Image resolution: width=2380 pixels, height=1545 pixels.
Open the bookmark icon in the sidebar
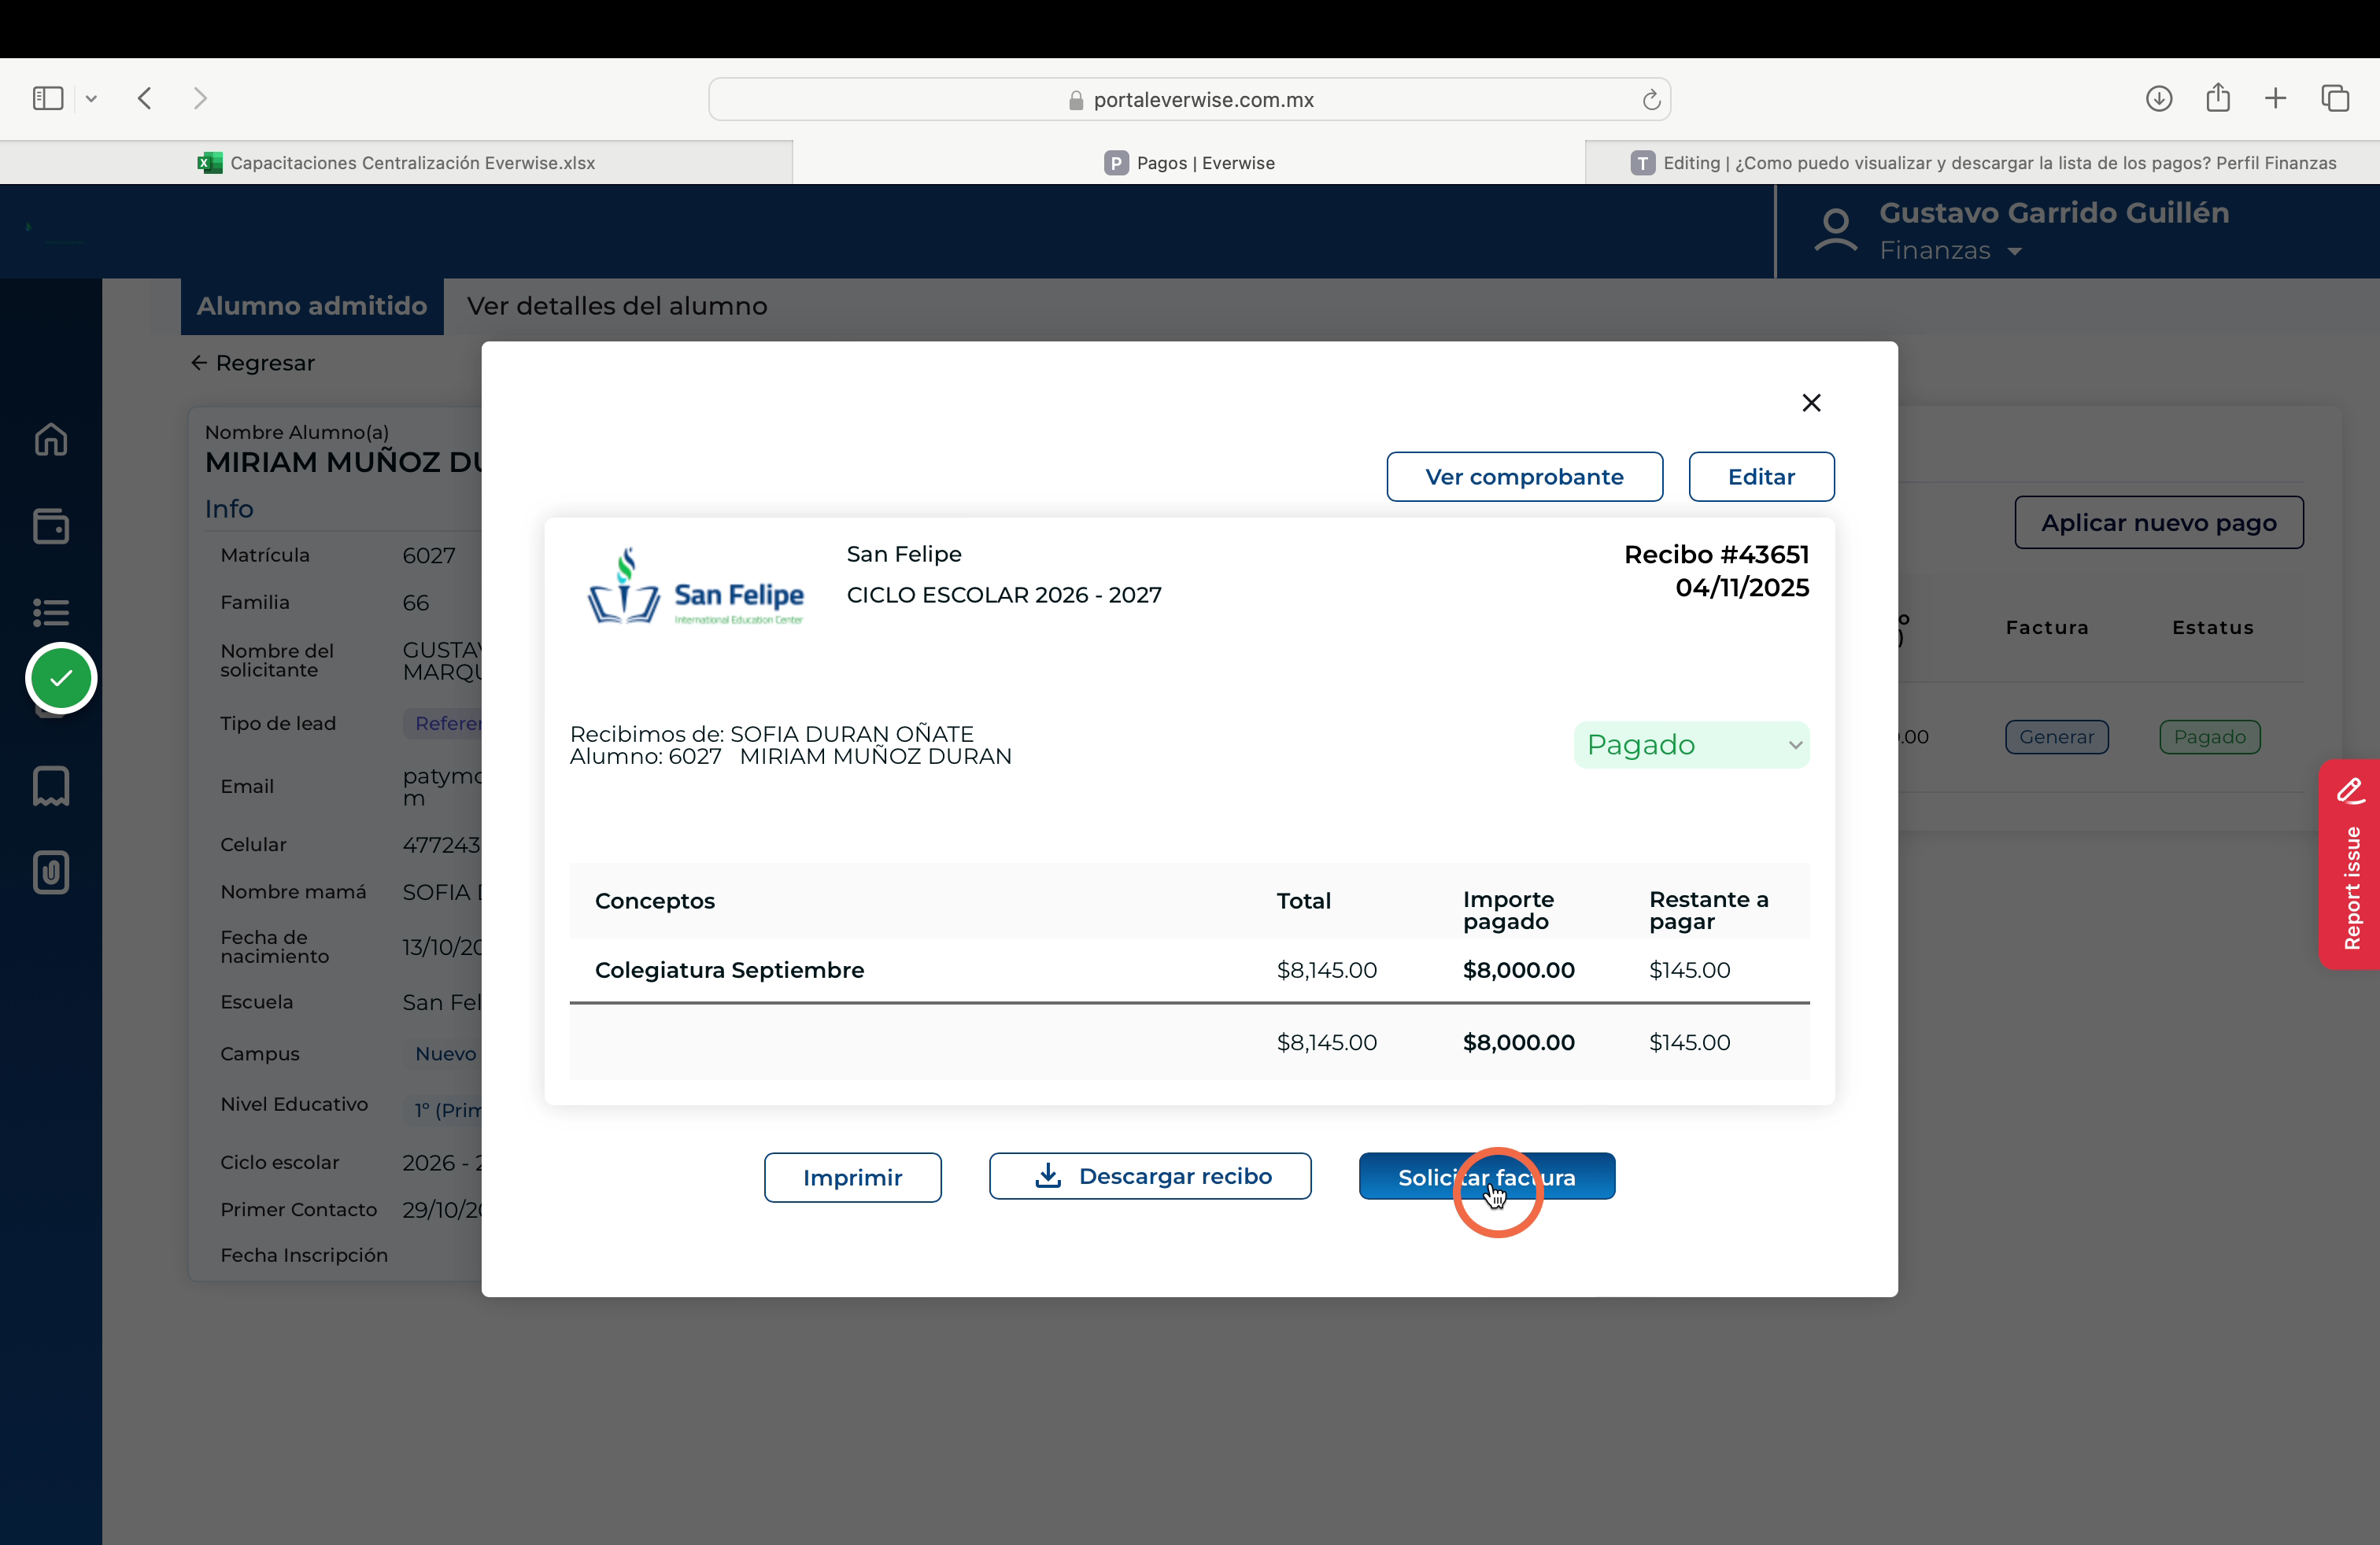tap(51, 787)
